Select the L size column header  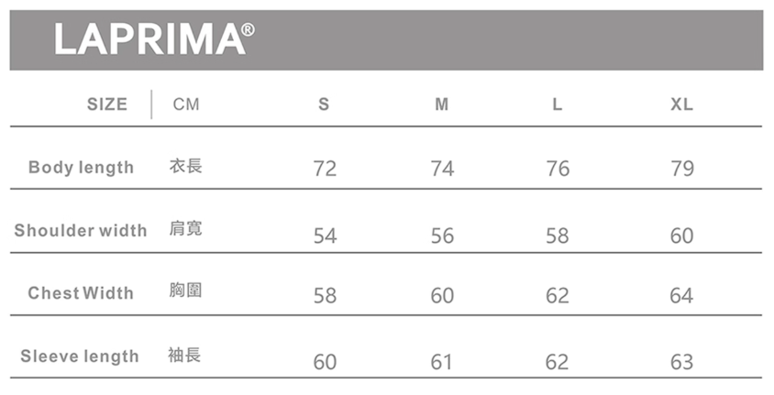pyautogui.click(x=557, y=104)
